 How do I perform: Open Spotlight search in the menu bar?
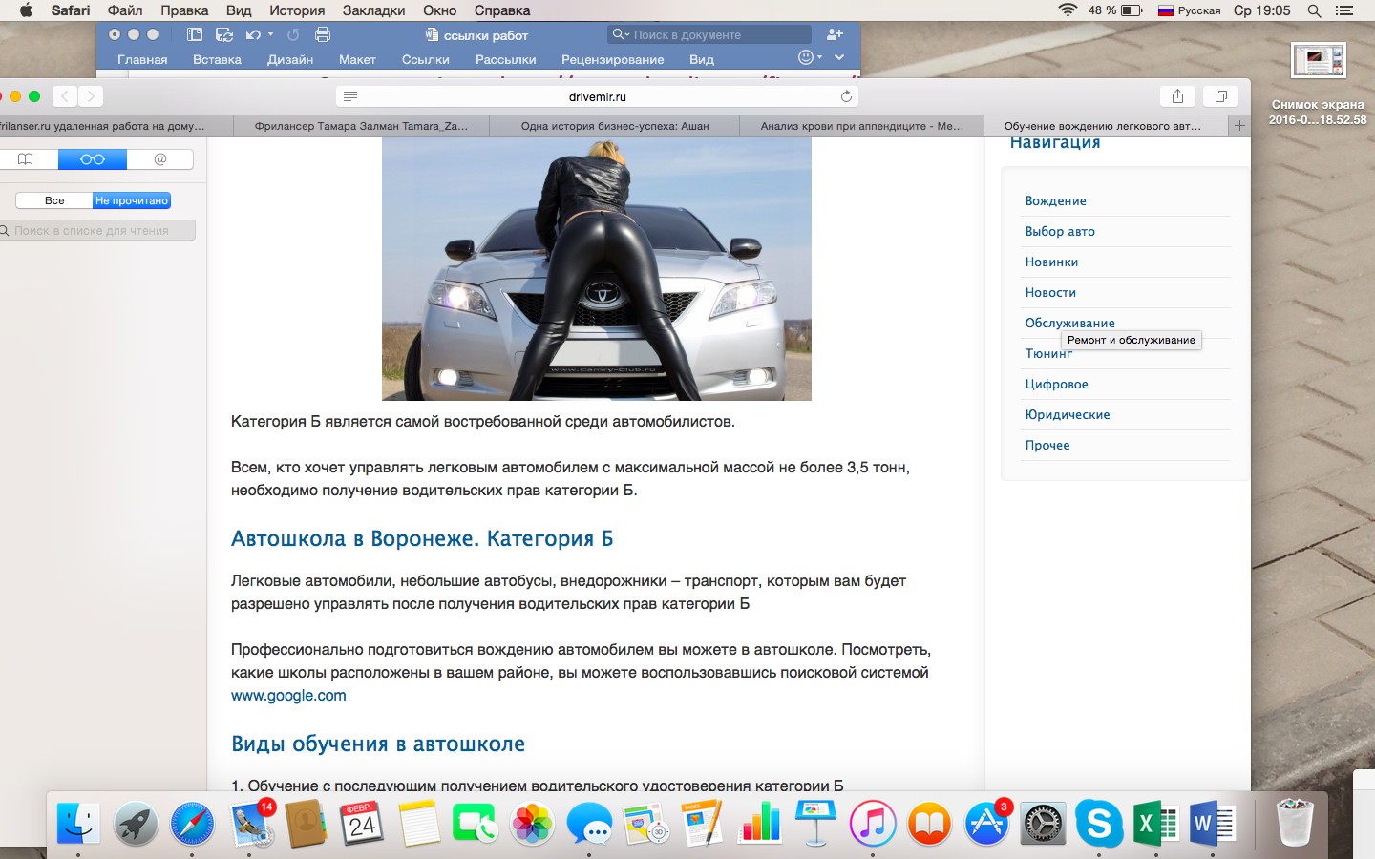[x=1315, y=10]
